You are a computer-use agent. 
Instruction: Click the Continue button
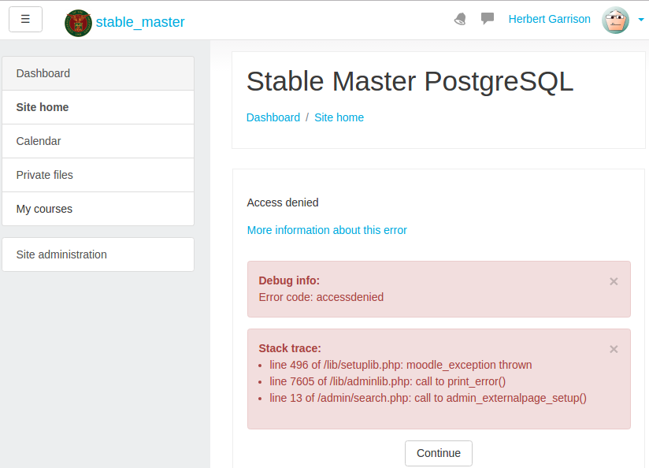[439, 453]
